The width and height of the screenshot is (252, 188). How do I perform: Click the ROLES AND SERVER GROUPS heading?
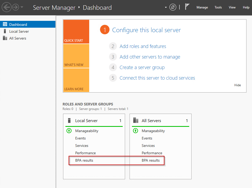[88, 104]
